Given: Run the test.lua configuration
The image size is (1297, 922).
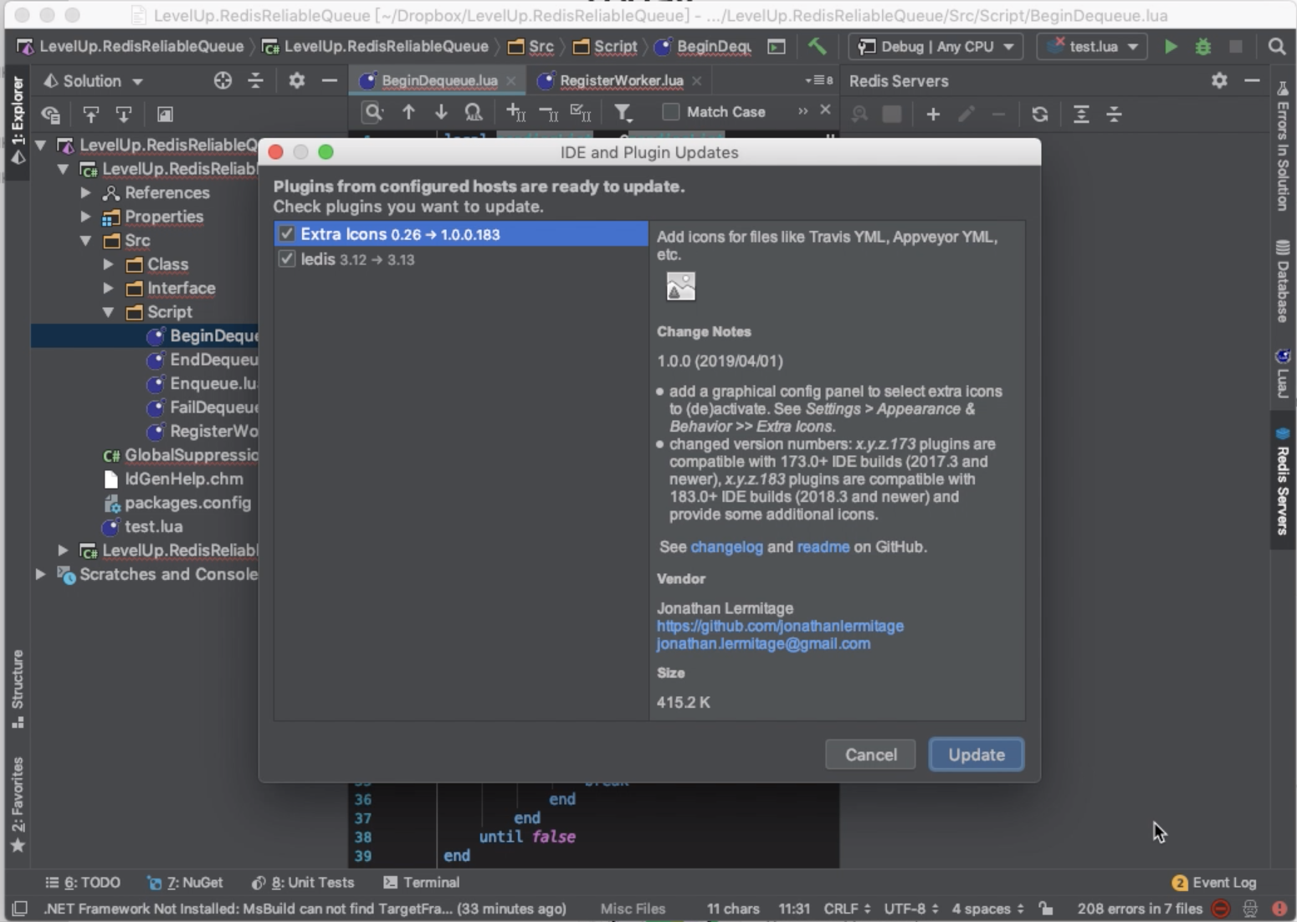Looking at the screenshot, I should (1171, 47).
